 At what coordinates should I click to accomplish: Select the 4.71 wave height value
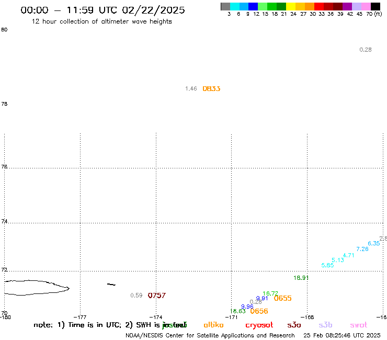pyautogui.click(x=348, y=255)
